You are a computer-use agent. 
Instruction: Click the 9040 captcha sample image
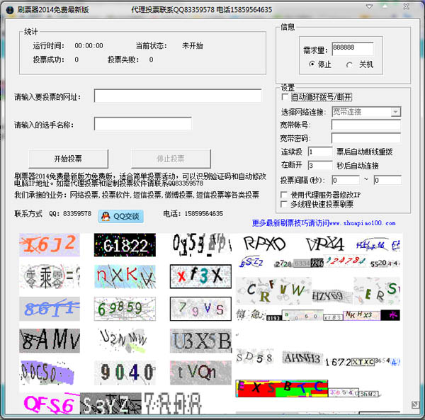pos(125,371)
